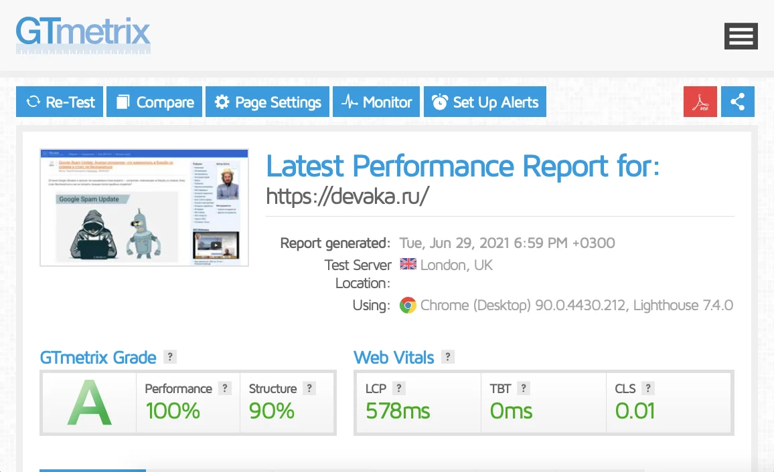The height and width of the screenshot is (472, 774).
Task: Click the Monitor button
Action: pos(376,102)
